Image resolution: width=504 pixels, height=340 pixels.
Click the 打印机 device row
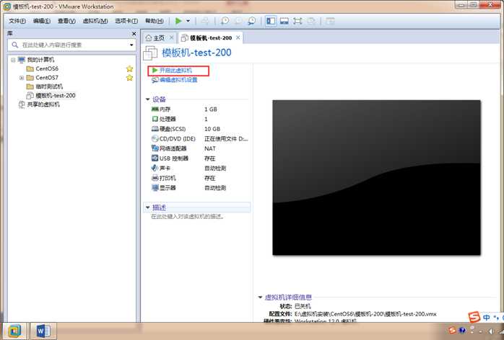pos(199,178)
